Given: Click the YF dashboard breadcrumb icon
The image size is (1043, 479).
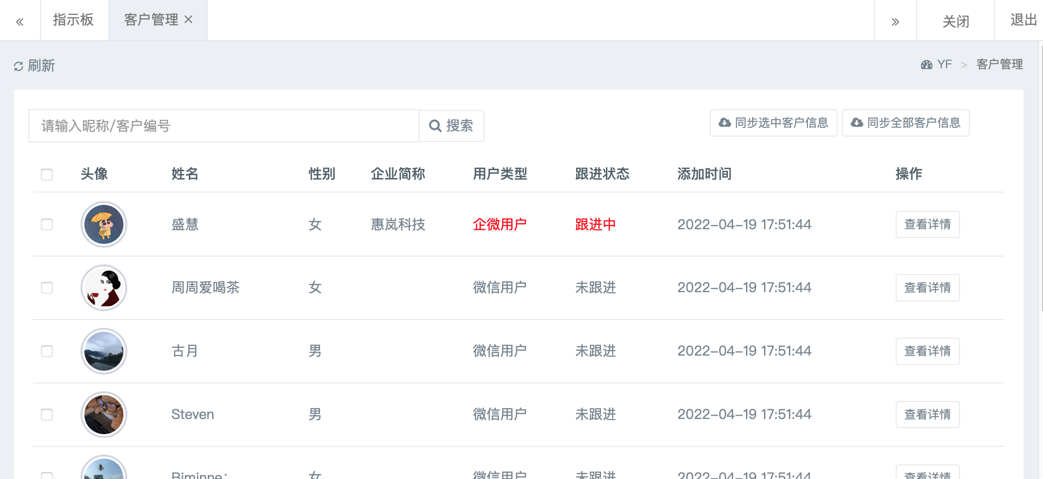Looking at the screenshot, I should 926,65.
